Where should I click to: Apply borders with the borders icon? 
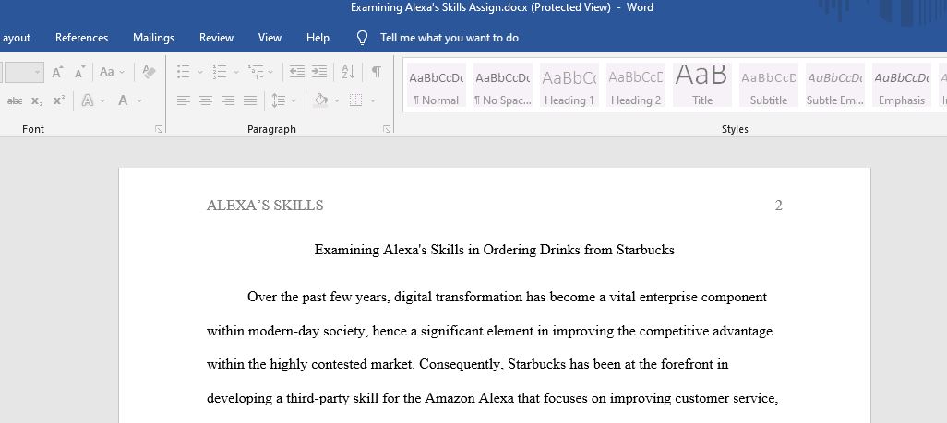pos(355,100)
